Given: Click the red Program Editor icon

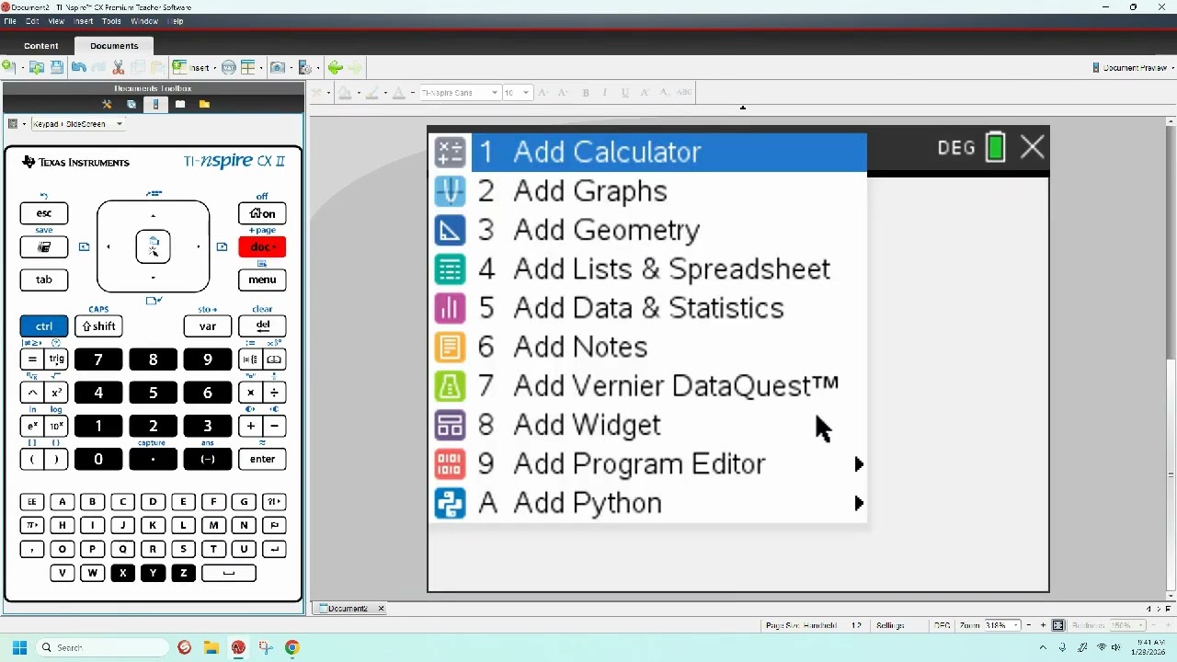Looking at the screenshot, I should pyautogui.click(x=450, y=464).
